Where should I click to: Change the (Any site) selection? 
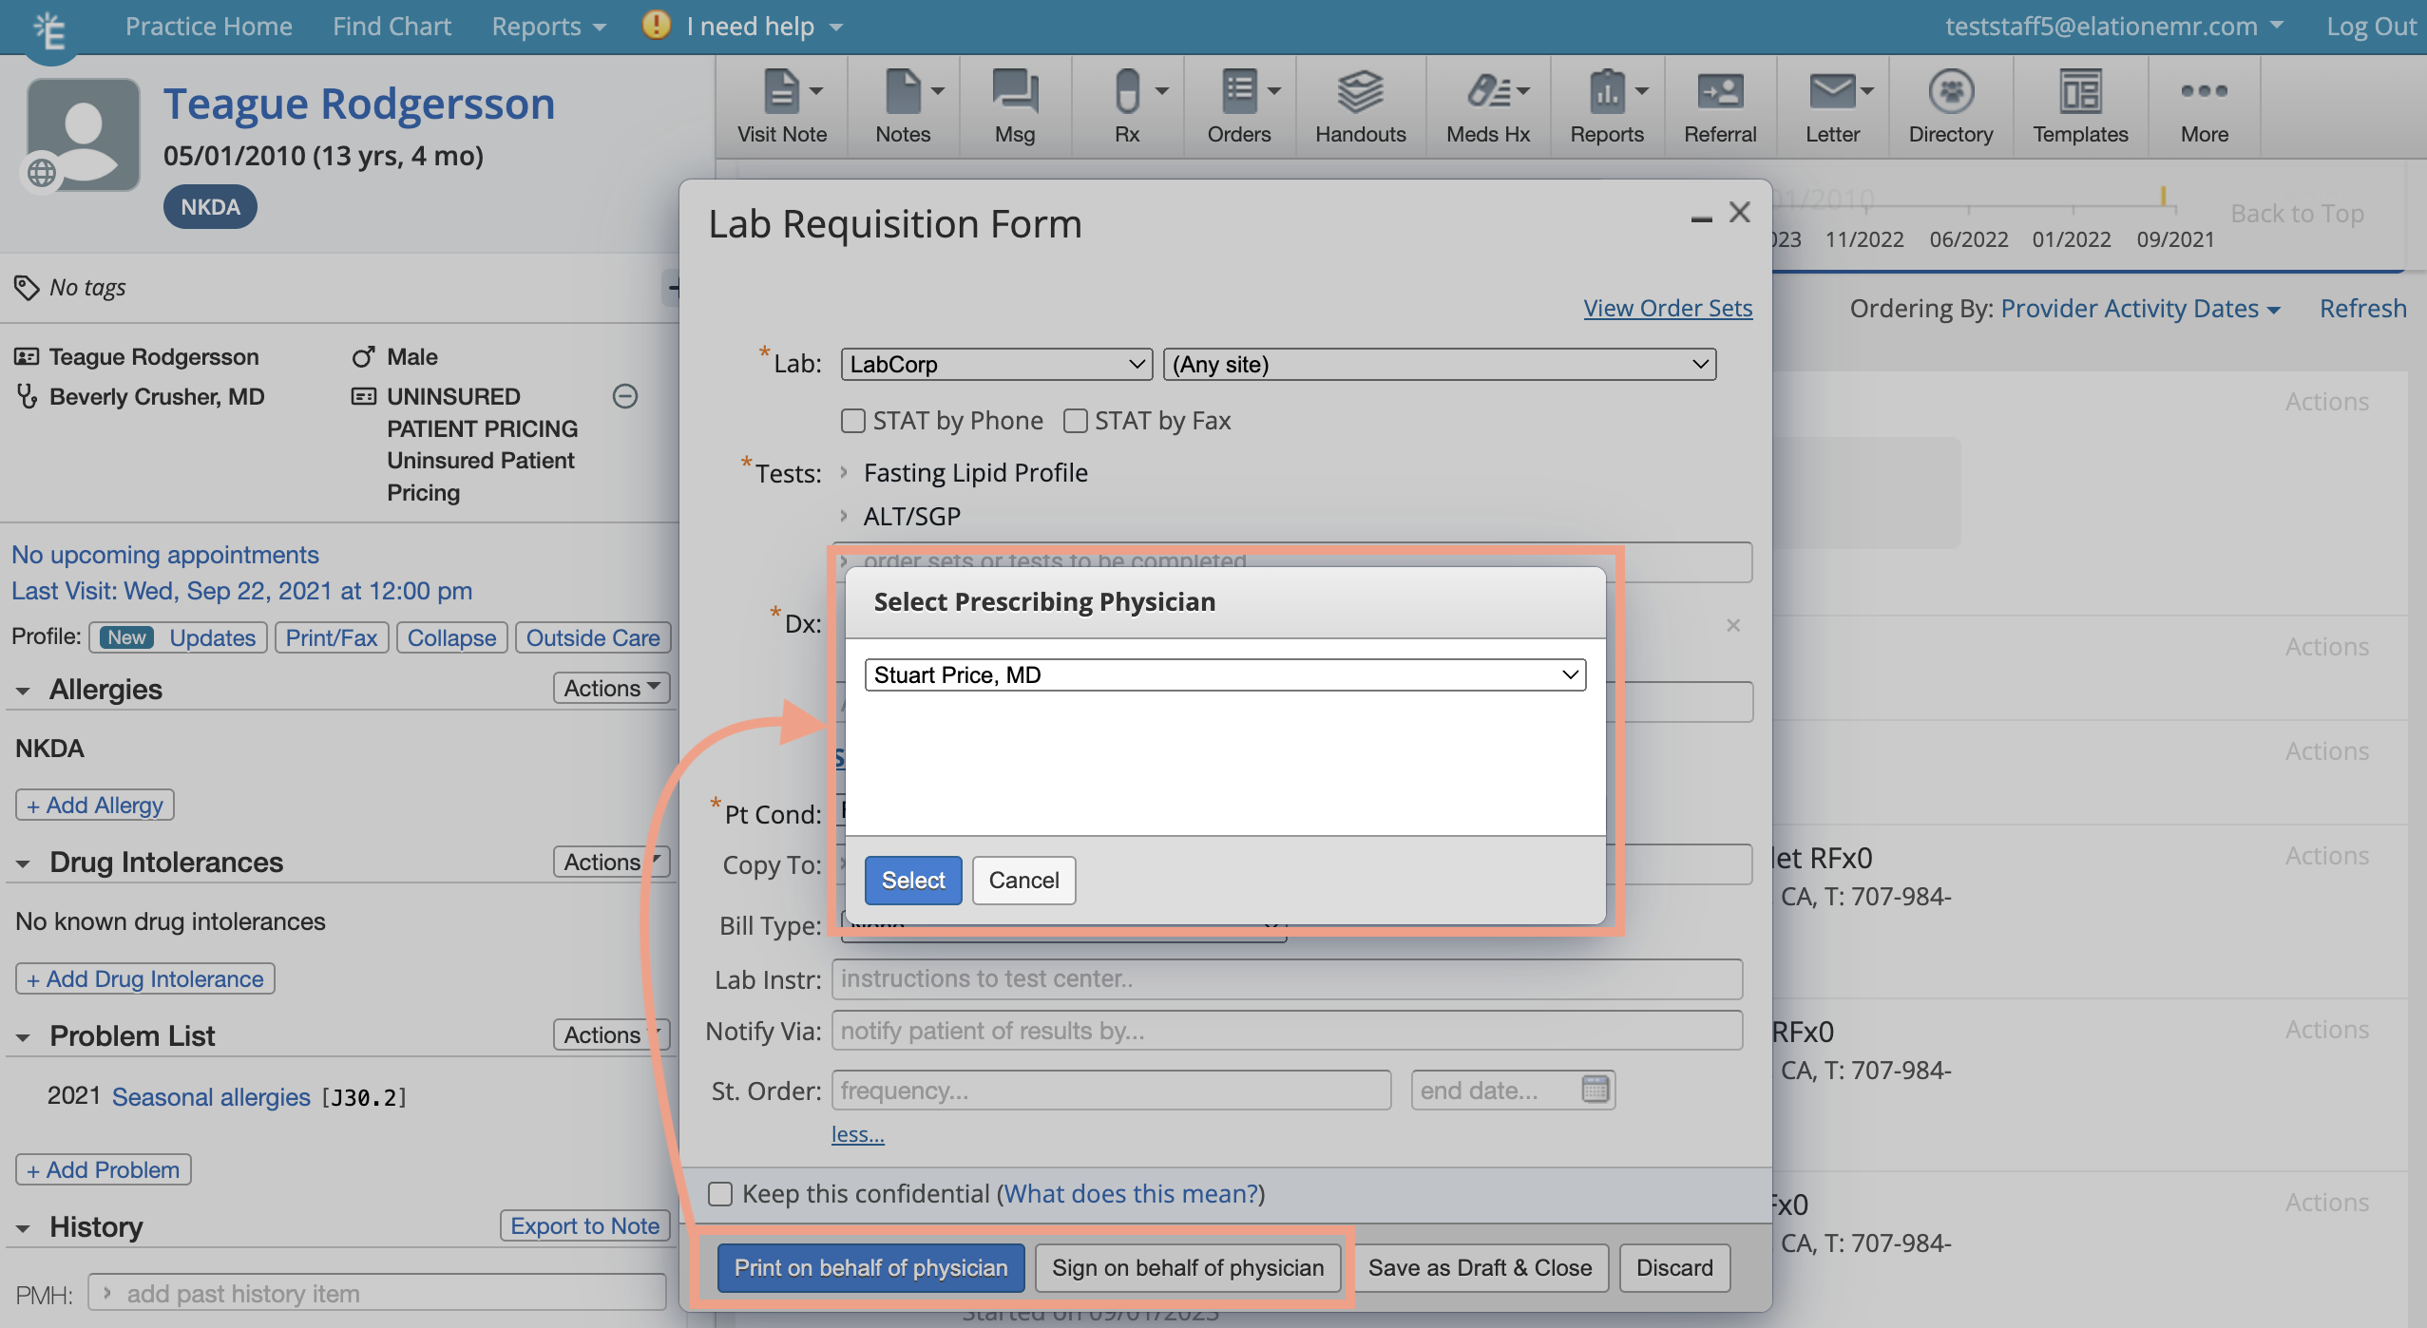pos(1438,364)
